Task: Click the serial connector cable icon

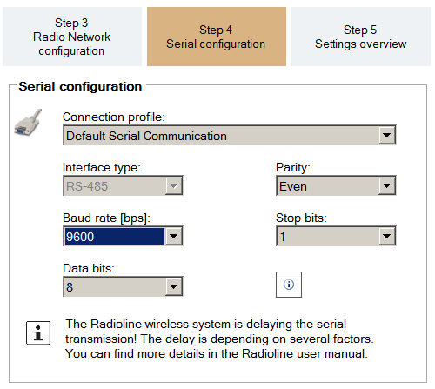Action: tap(28, 123)
